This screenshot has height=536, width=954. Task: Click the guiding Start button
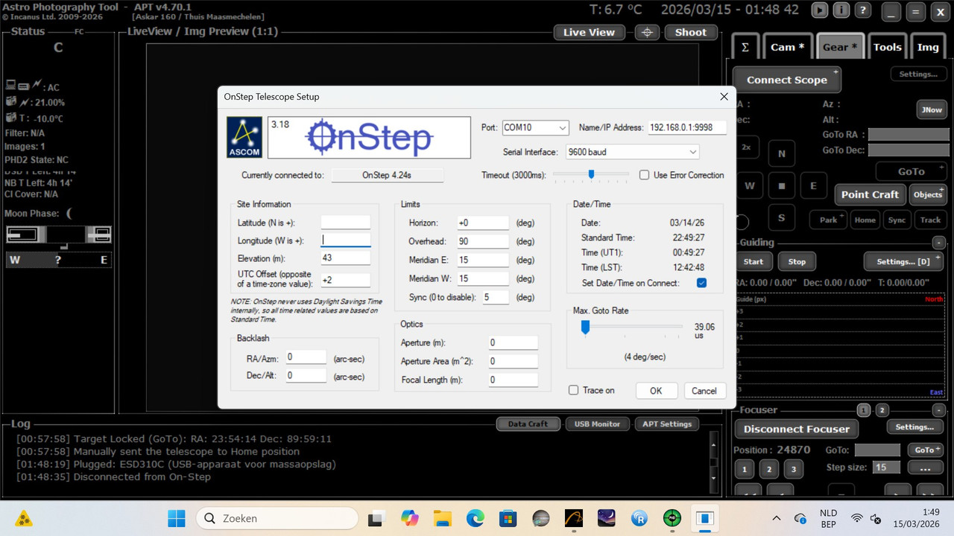pos(754,261)
